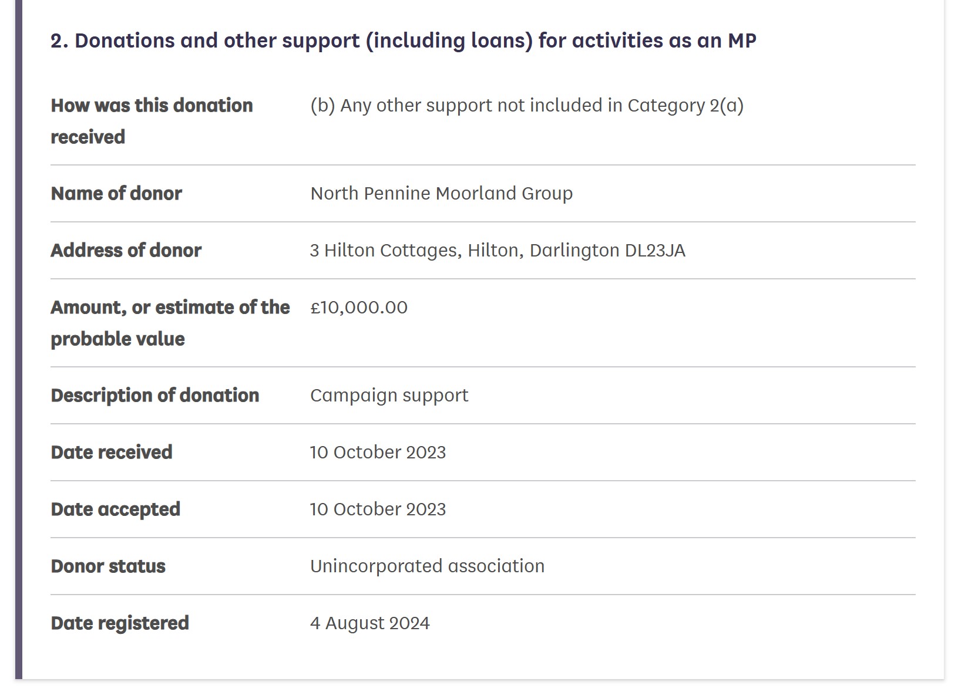Click the "Campaign support" description text
Image resolution: width=958 pixels, height=692 pixels.
click(389, 395)
